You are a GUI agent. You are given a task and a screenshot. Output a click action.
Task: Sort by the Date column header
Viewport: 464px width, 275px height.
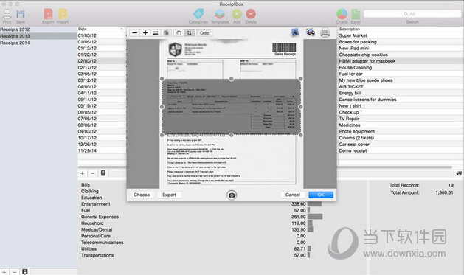tap(101, 29)
